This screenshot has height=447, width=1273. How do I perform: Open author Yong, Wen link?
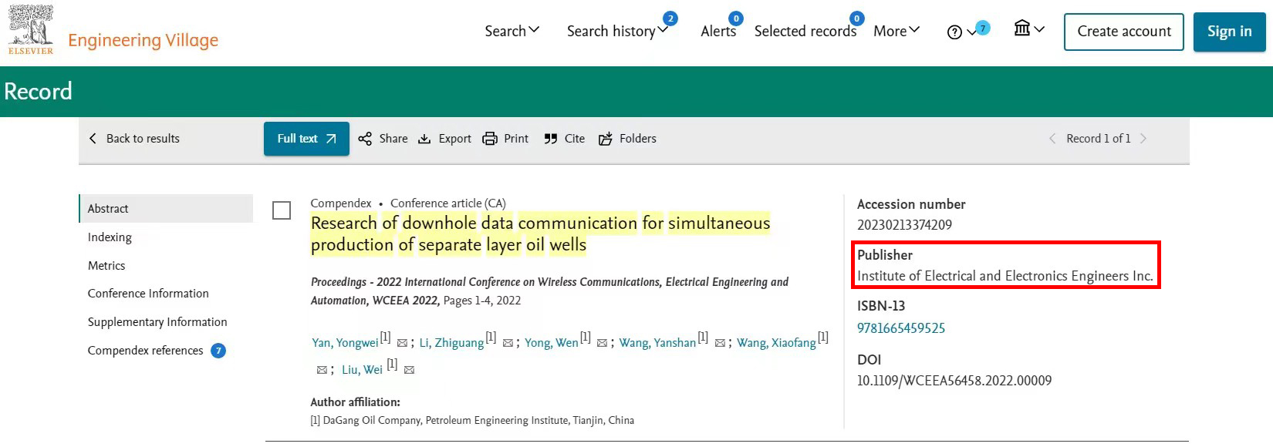(x=552, y=343)
